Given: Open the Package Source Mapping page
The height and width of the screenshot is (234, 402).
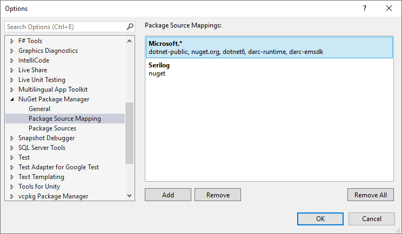Looking at the screenshot, I should 65,119.
